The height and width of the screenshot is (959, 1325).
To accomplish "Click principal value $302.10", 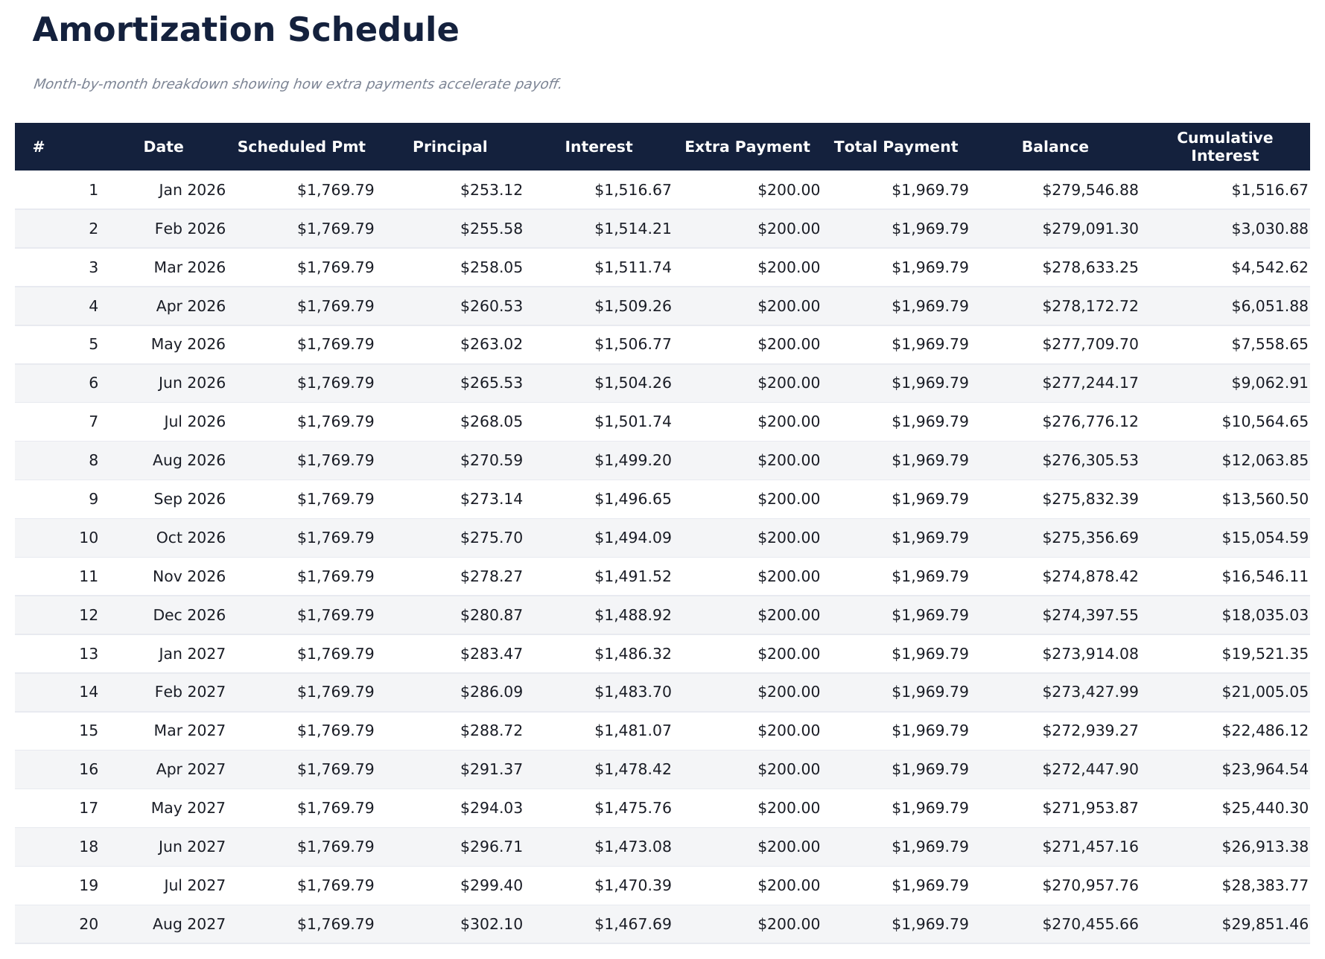I will (491, 924).
